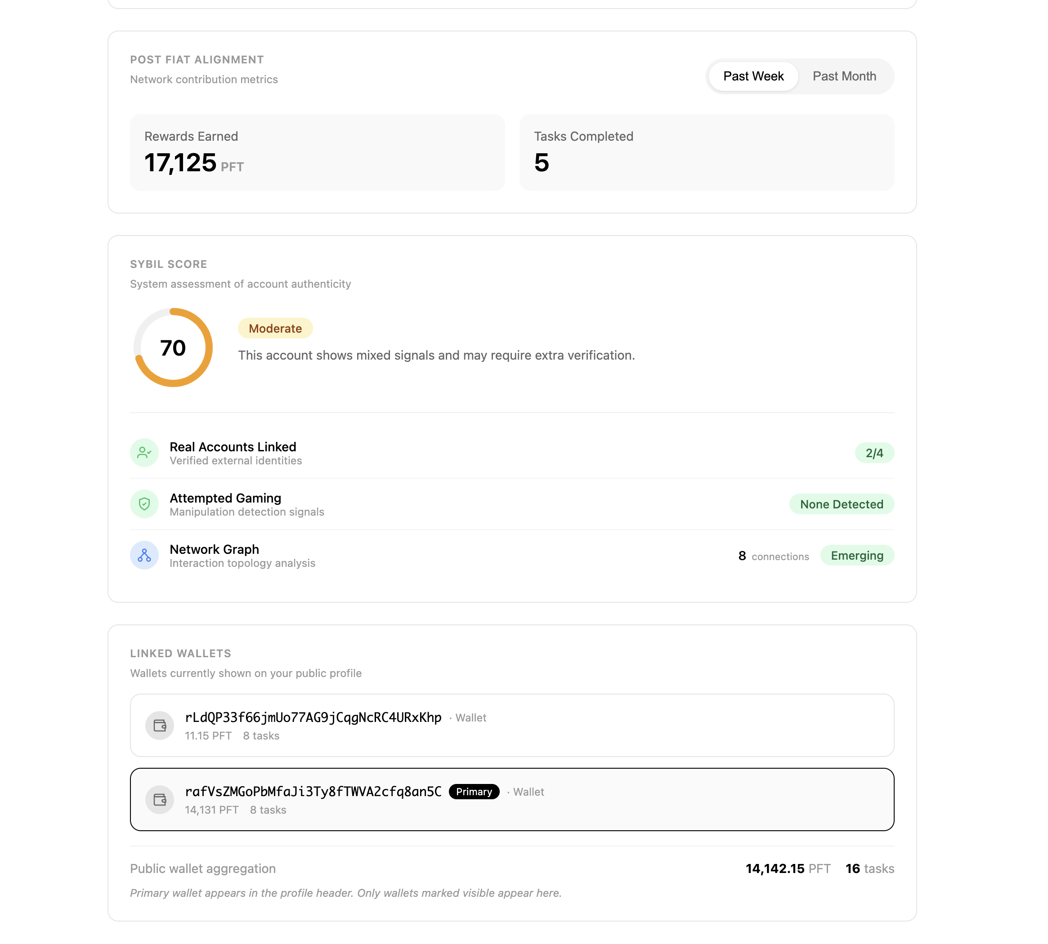Viewport: 1048px width, 944px height.
Task: Click the Sybil score 70 progress ring
Action: click(173, 347)
